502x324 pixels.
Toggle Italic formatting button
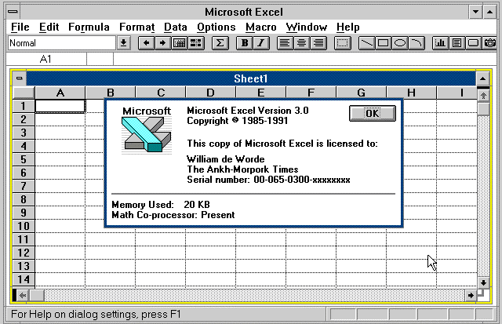(261, 43)
